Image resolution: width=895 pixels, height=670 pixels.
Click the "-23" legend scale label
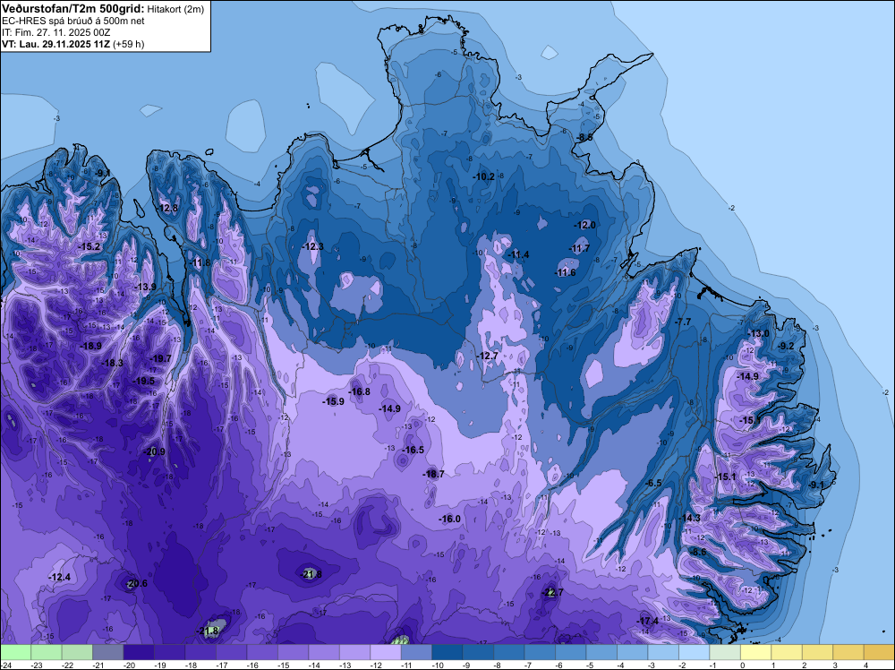pos(37,665)
